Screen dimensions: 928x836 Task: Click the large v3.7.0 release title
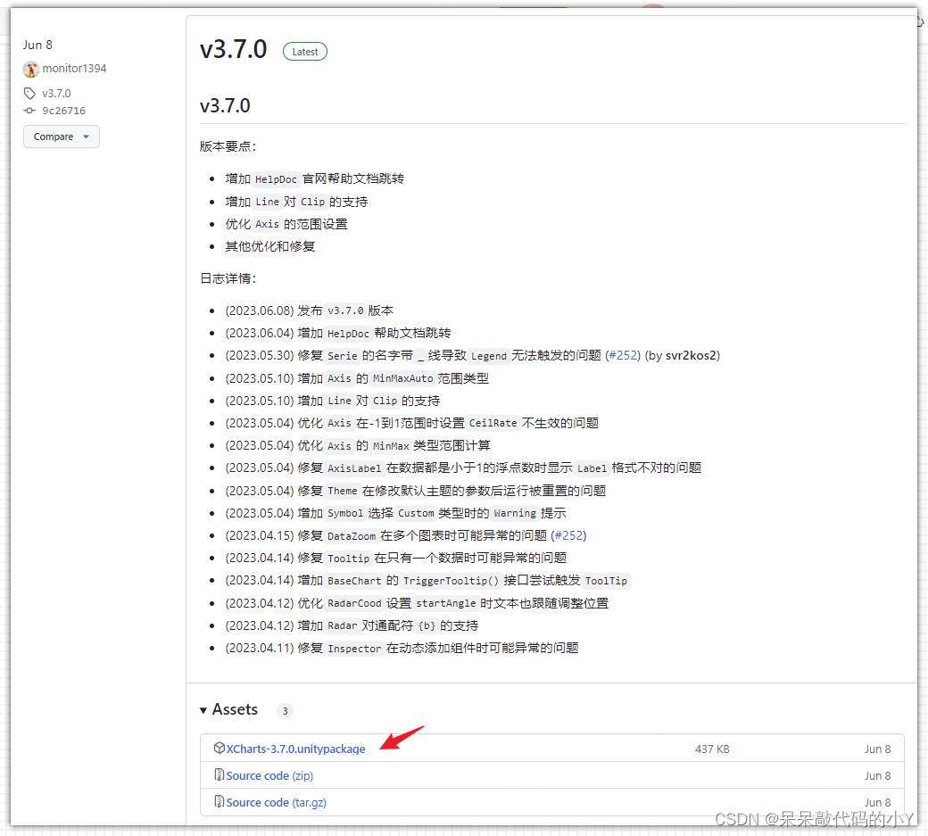coord(233,49)
